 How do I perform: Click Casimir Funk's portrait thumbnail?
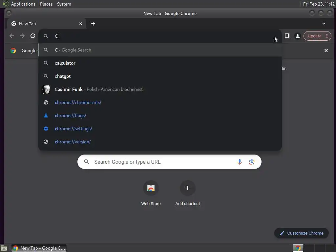click(x=46, y=89)
